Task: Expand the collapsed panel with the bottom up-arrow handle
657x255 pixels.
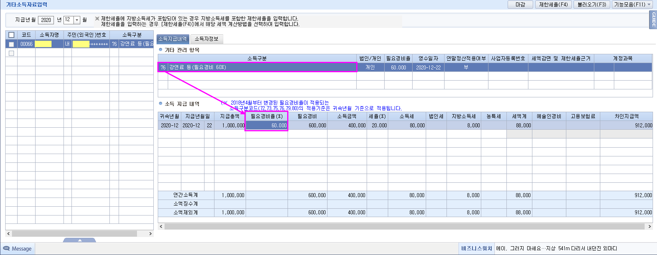Action: (79, 240)
